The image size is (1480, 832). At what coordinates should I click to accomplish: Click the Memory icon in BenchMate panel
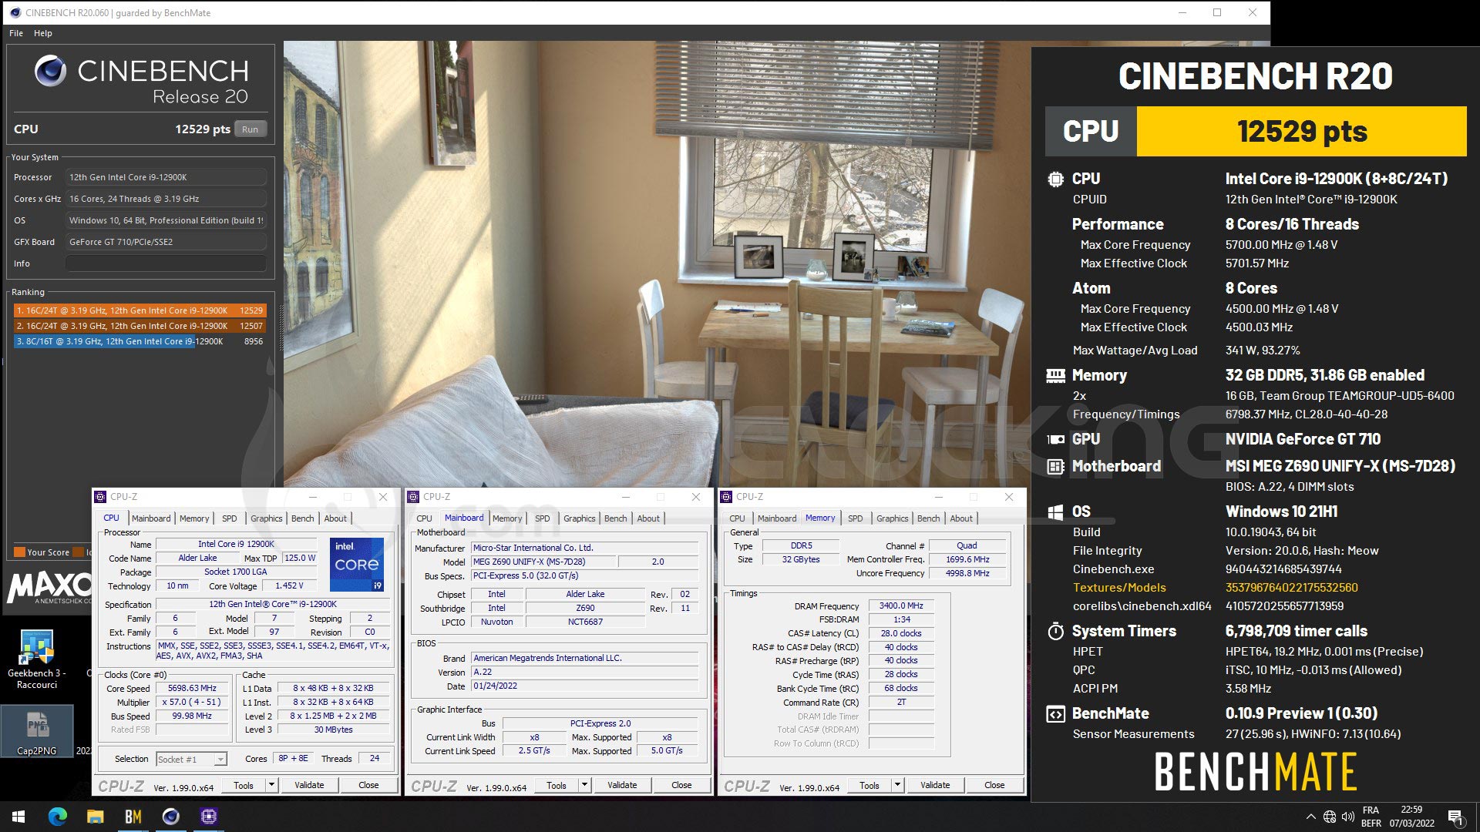coord(1055,375)
